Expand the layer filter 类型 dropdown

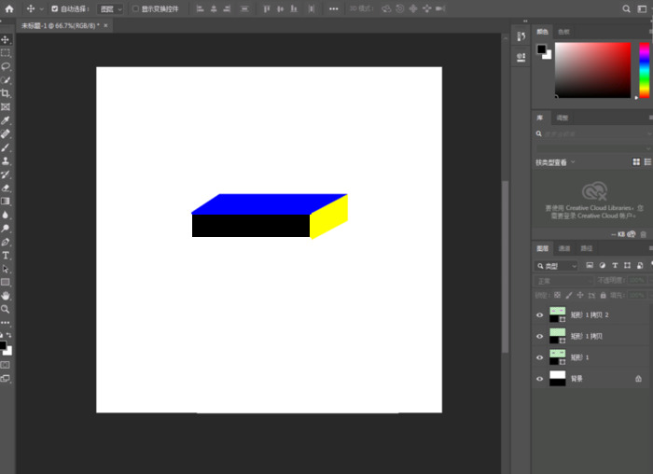click(557, 266)
